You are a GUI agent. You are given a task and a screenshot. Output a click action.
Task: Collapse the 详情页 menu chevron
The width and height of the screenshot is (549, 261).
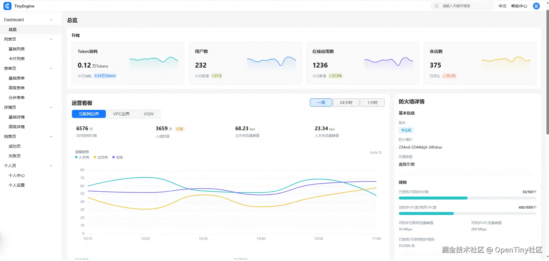coord(51,107)
